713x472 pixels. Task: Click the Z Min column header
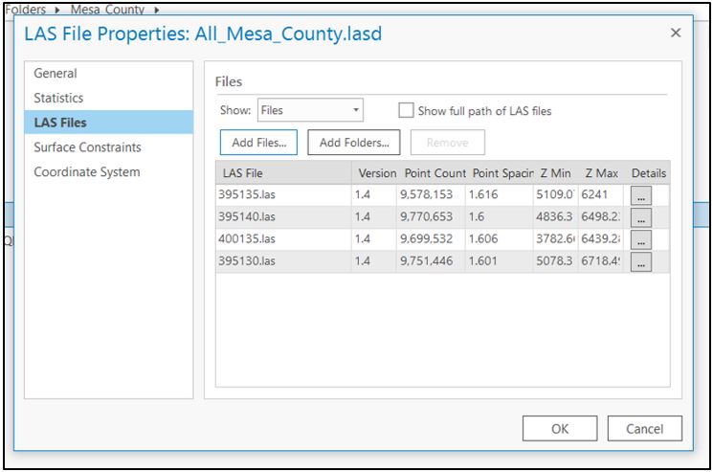556,172
